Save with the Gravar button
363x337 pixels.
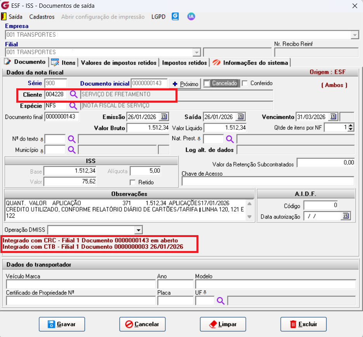pos(62,324)
